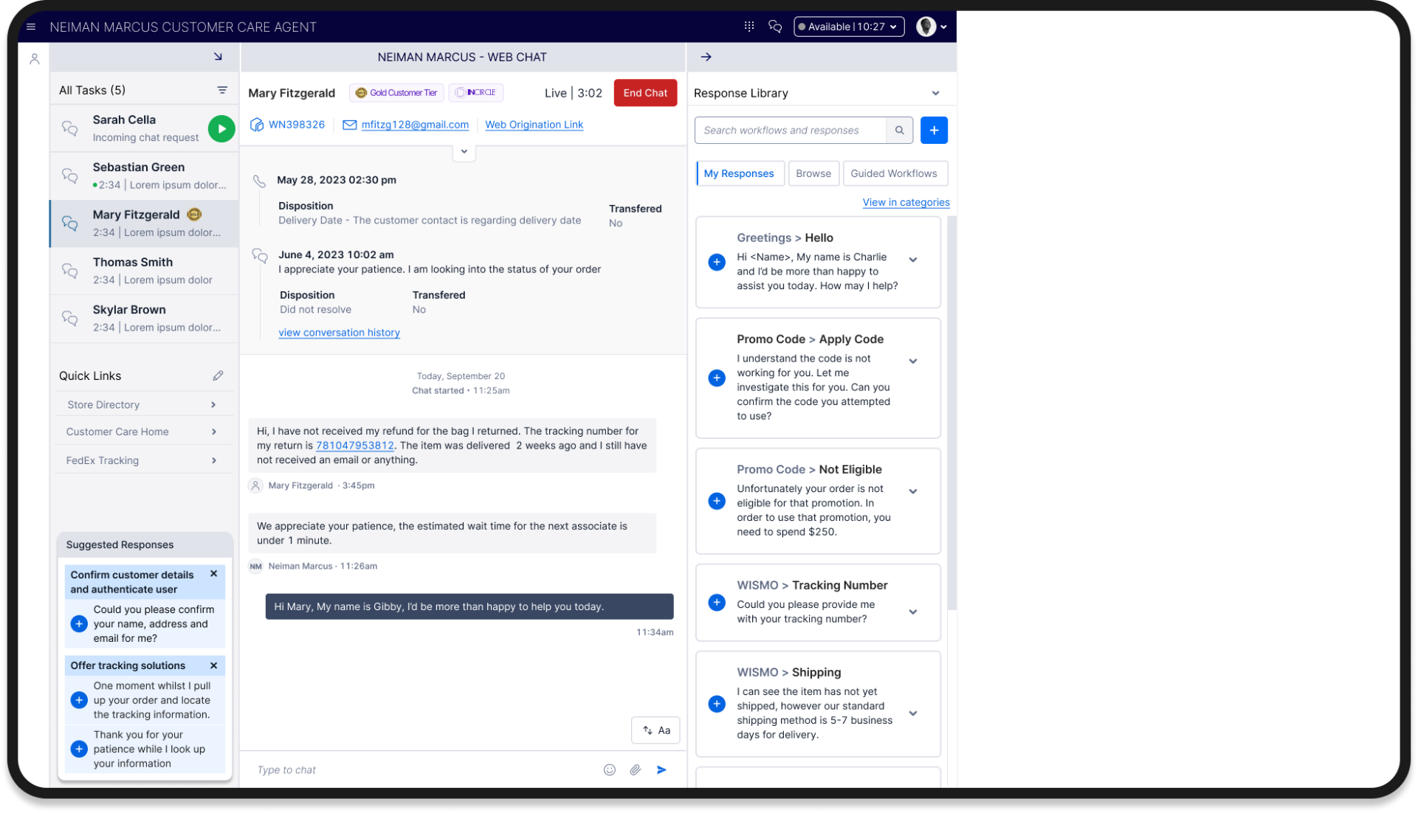Open the Available status dropdown
The height and width of the screenshot is (813, 1418).
(x=848, y=27)
